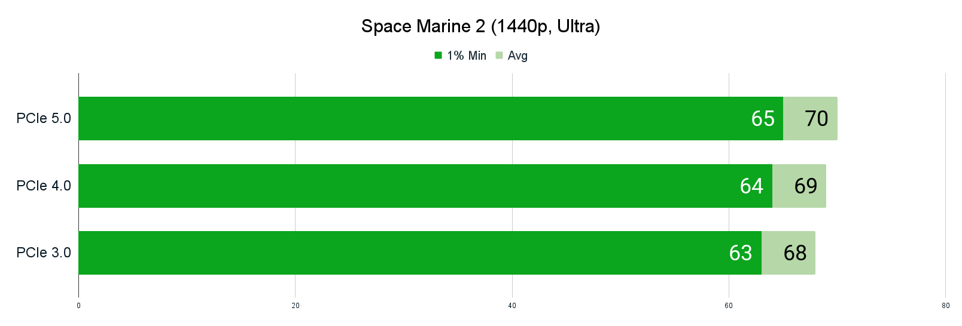Select the PCIe 4.0 axis label

click(x=44, y=186)
